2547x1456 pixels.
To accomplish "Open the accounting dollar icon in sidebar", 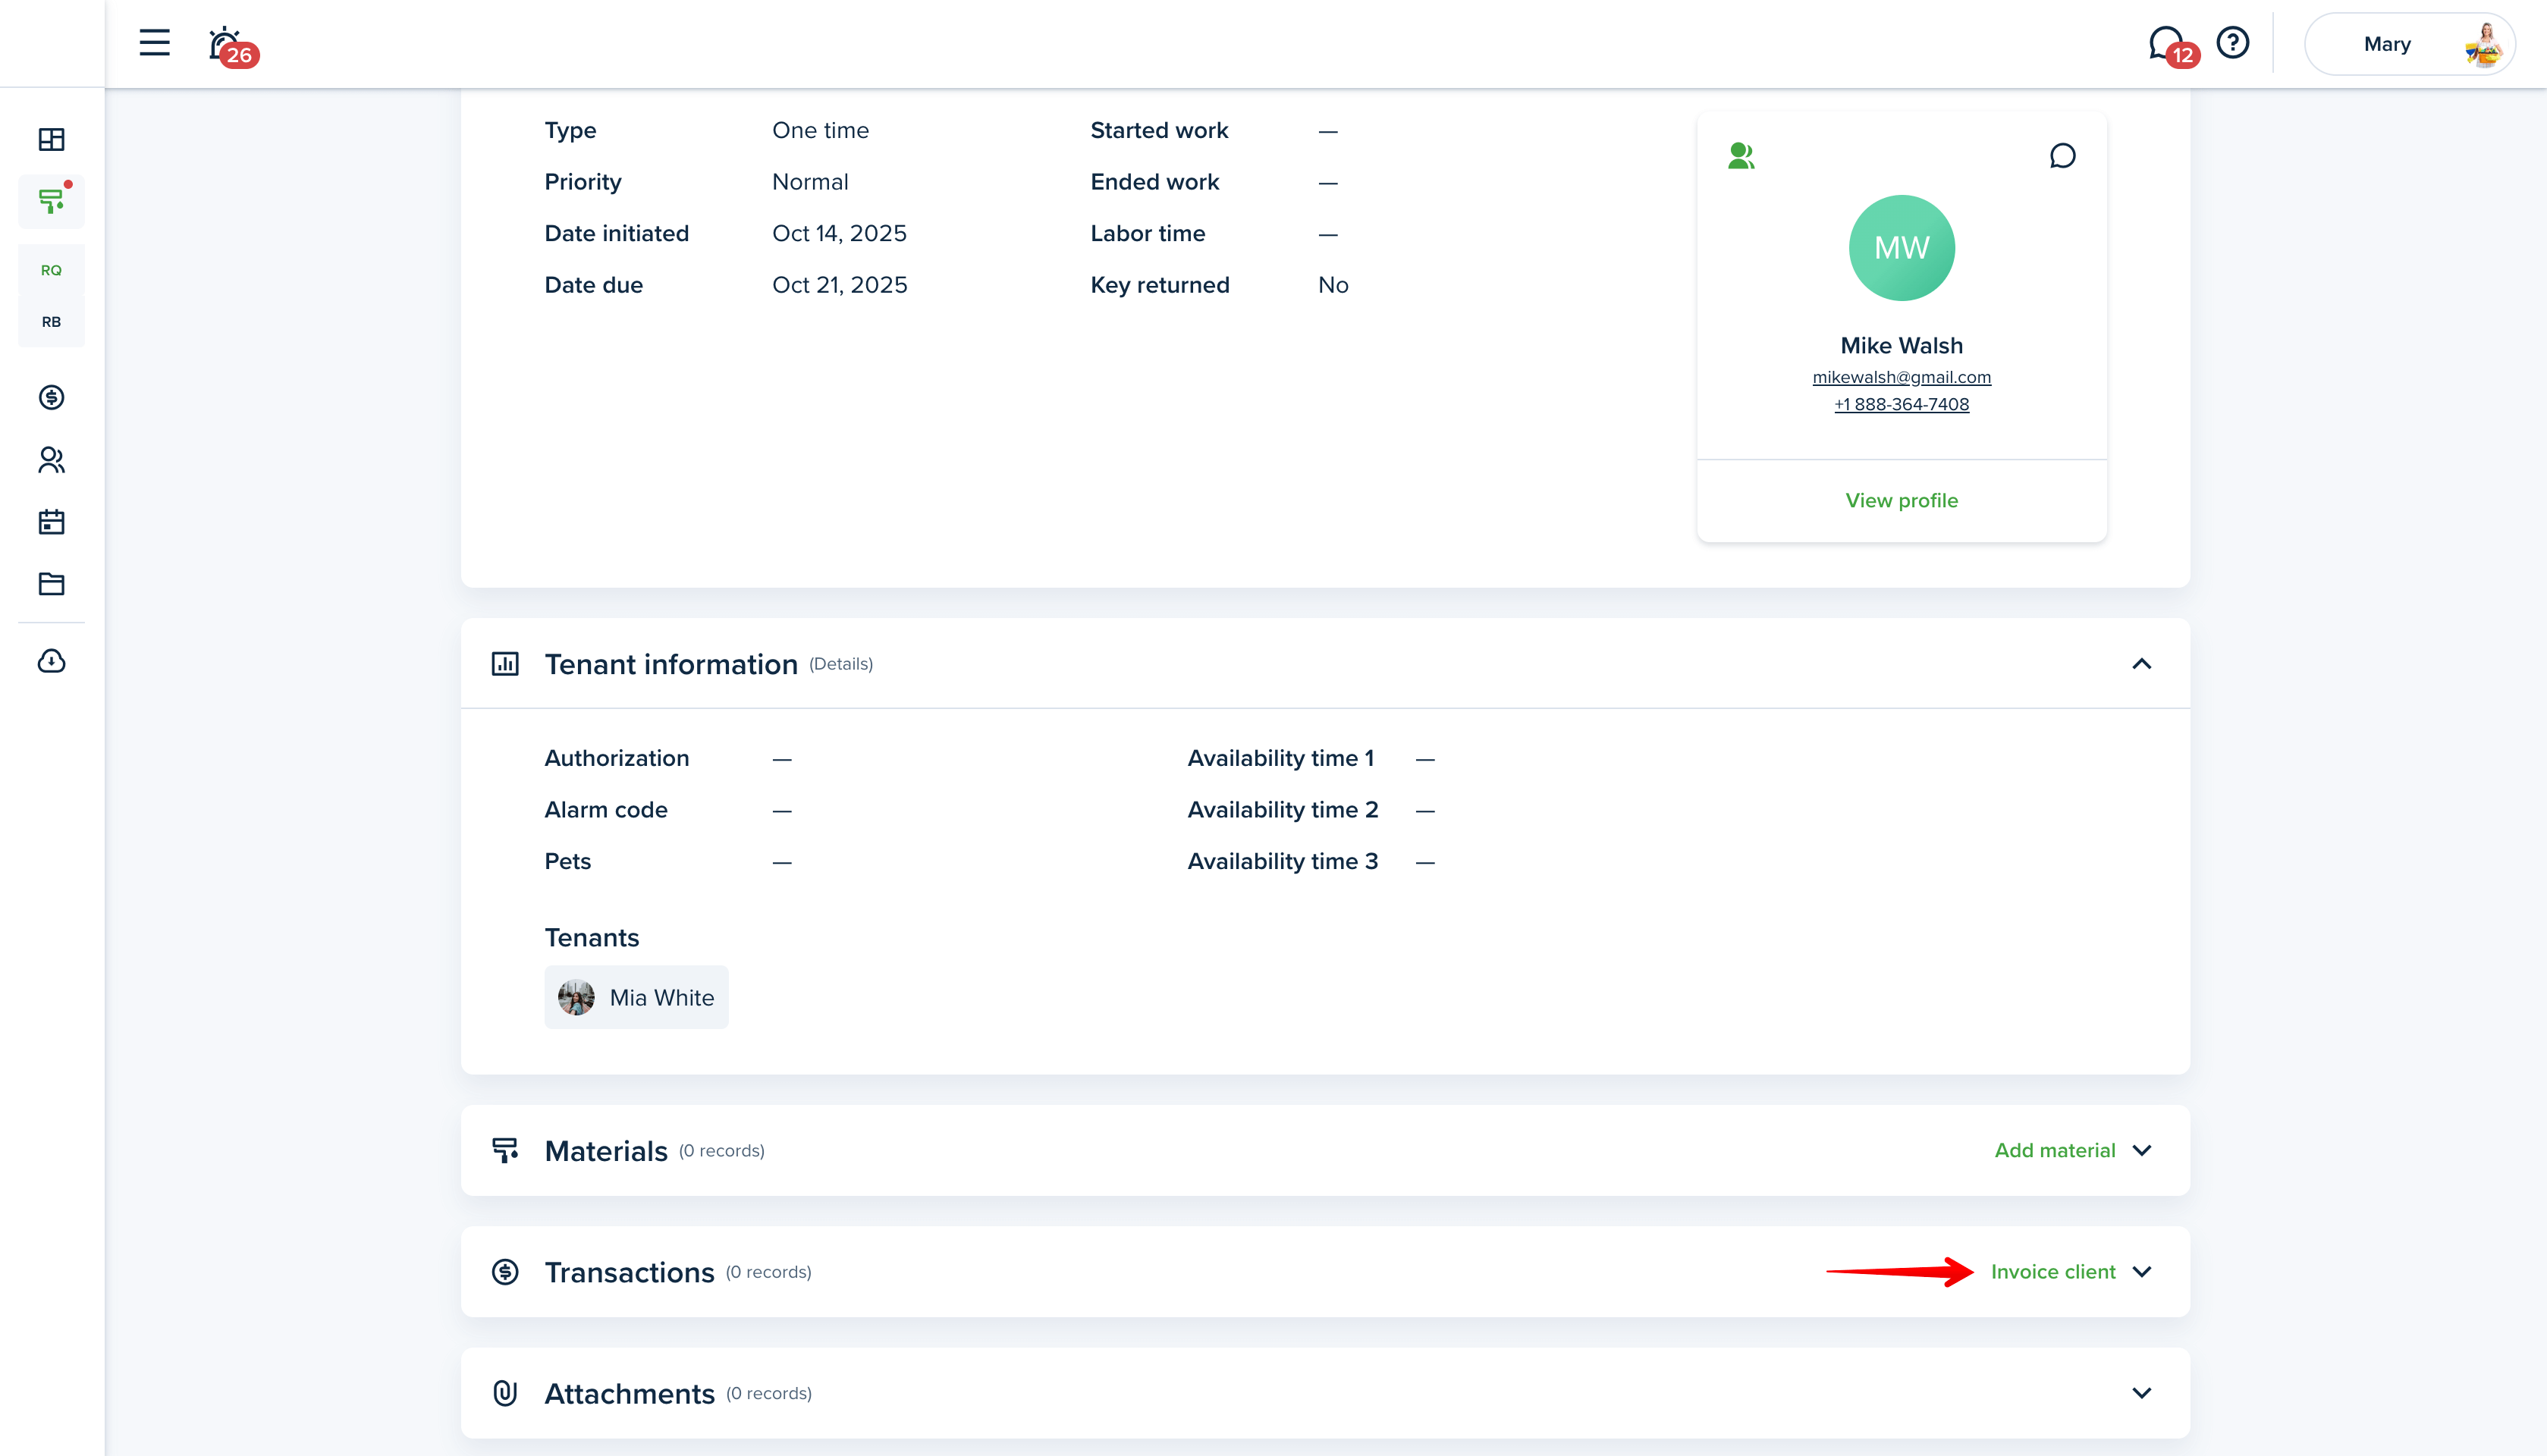I will (x=51, y=398).
